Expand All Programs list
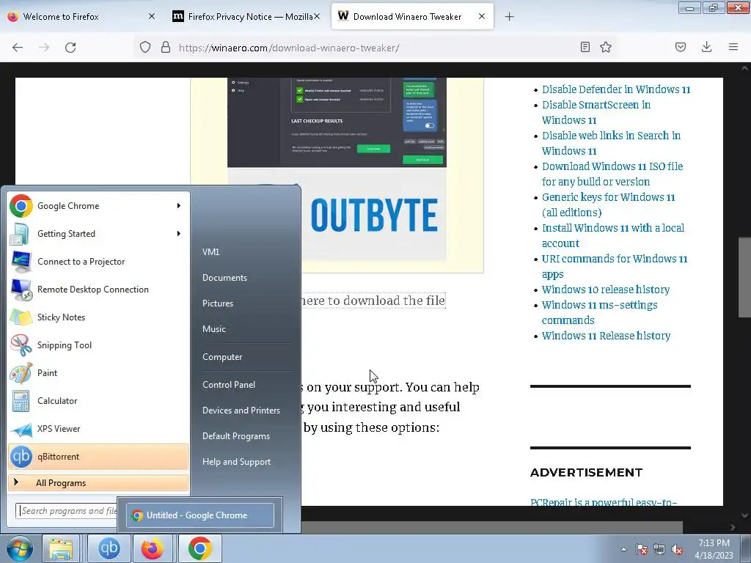This screenshot has width=751, height=563. pyautogui.click(x=98, y=482)
